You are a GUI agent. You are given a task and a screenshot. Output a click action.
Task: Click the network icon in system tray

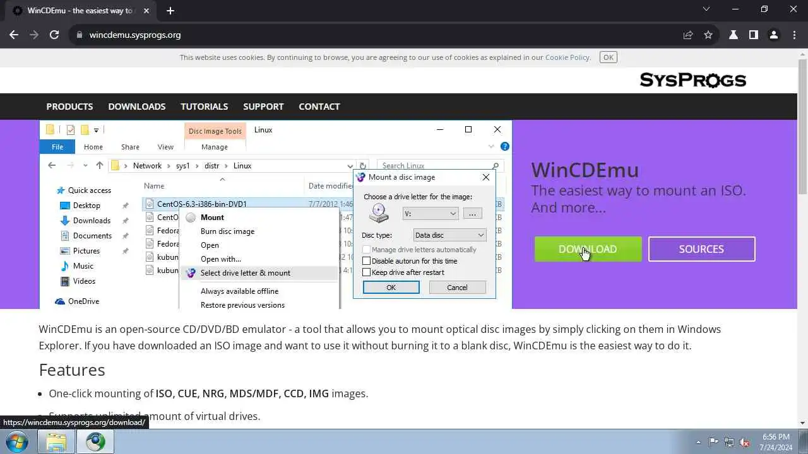pos(729,442)
